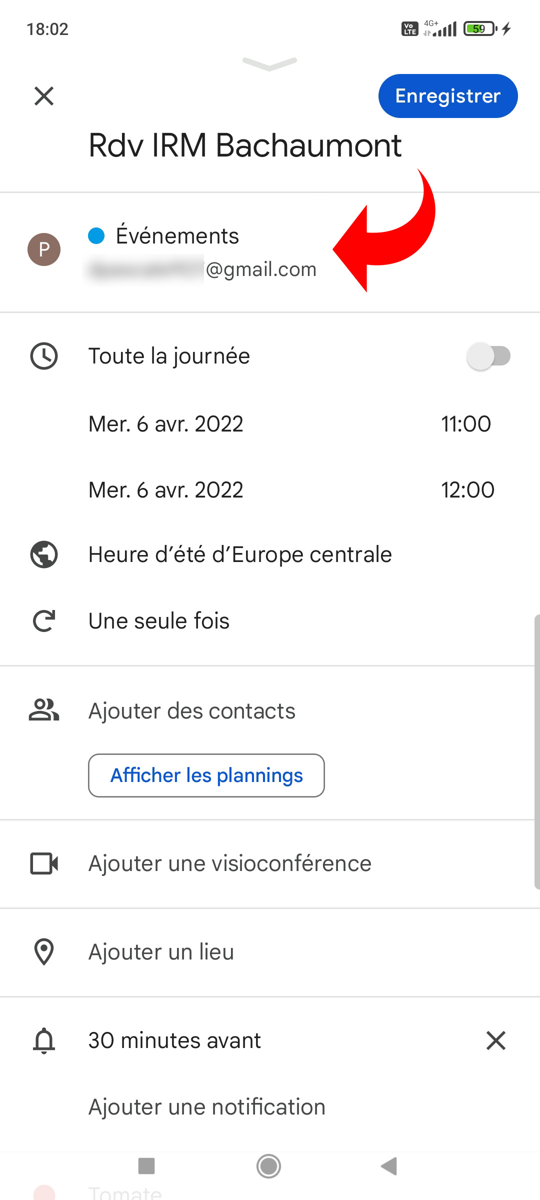Set the 12:00 end time
The width and height of the screenshot is (540, 1200).
(467, 490)
